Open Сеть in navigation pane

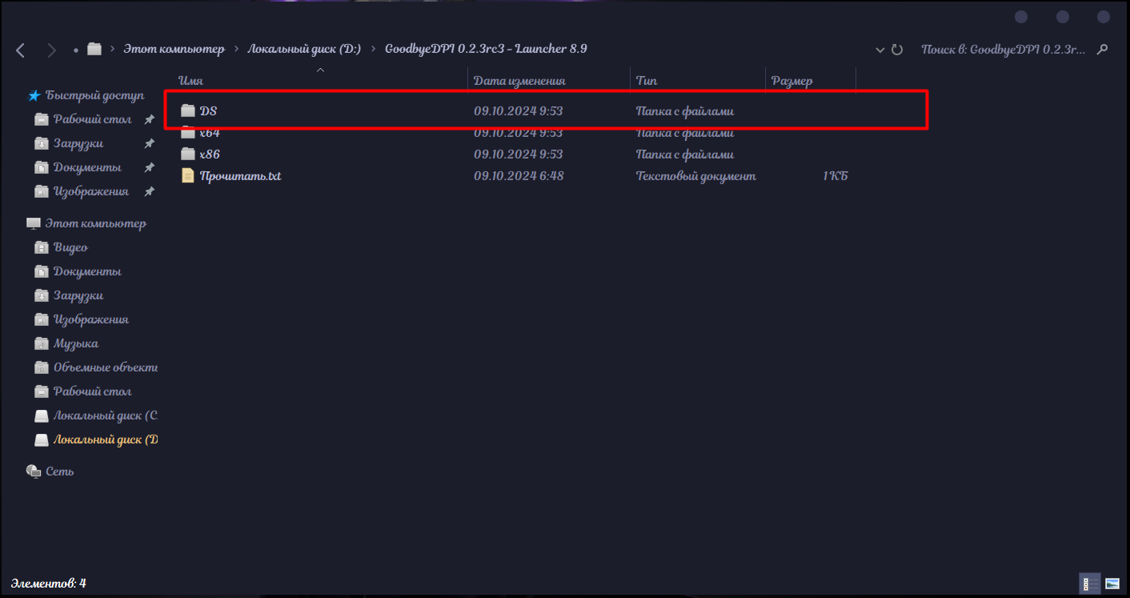click(59, 472)
